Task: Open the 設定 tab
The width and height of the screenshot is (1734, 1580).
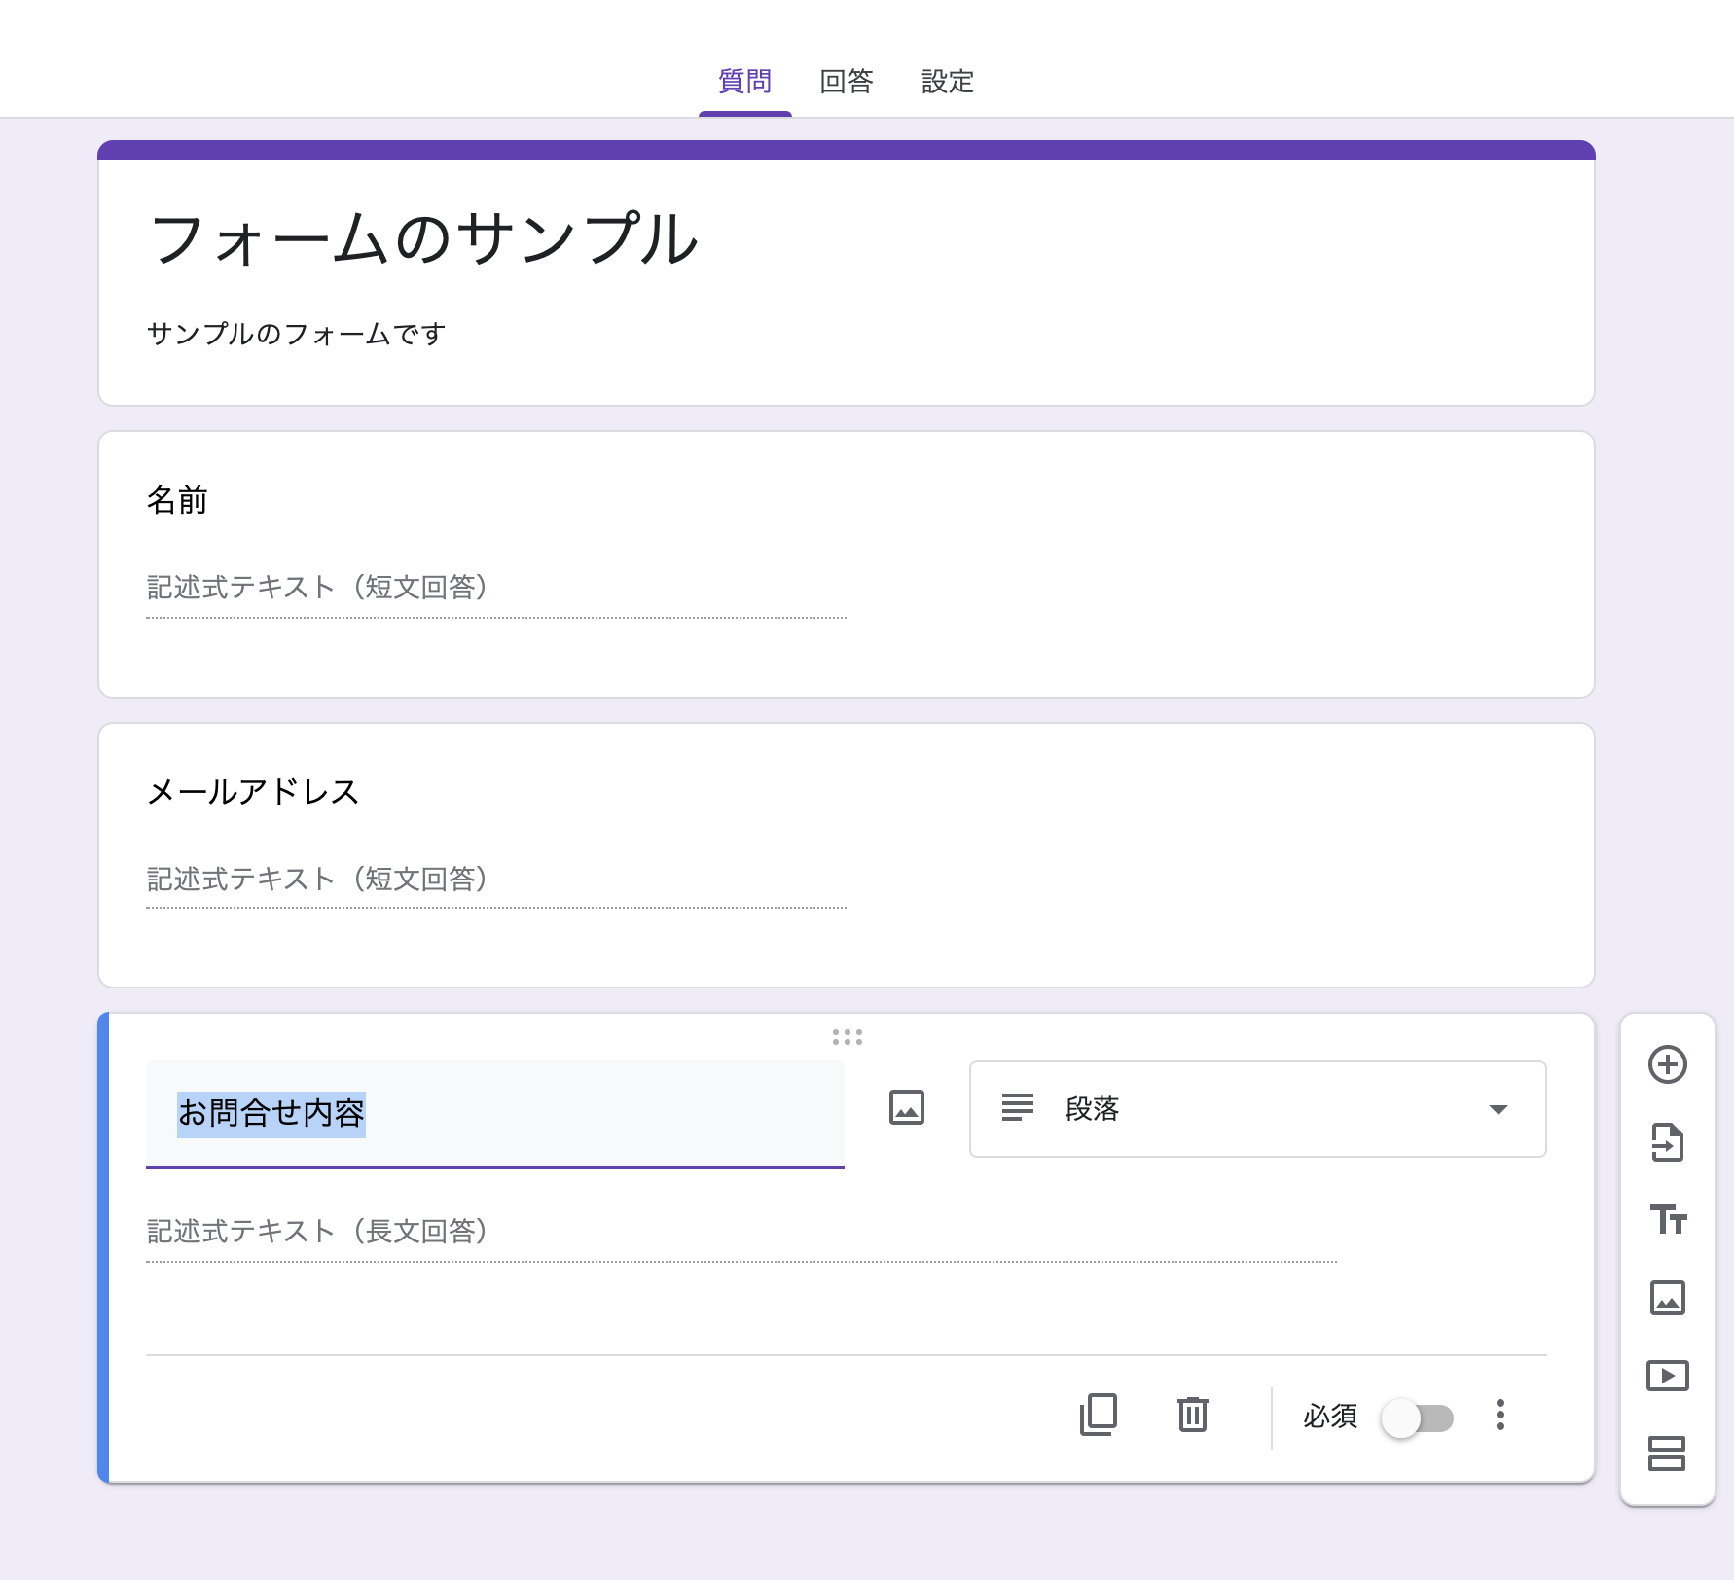Action: click(x=948, y=82)
